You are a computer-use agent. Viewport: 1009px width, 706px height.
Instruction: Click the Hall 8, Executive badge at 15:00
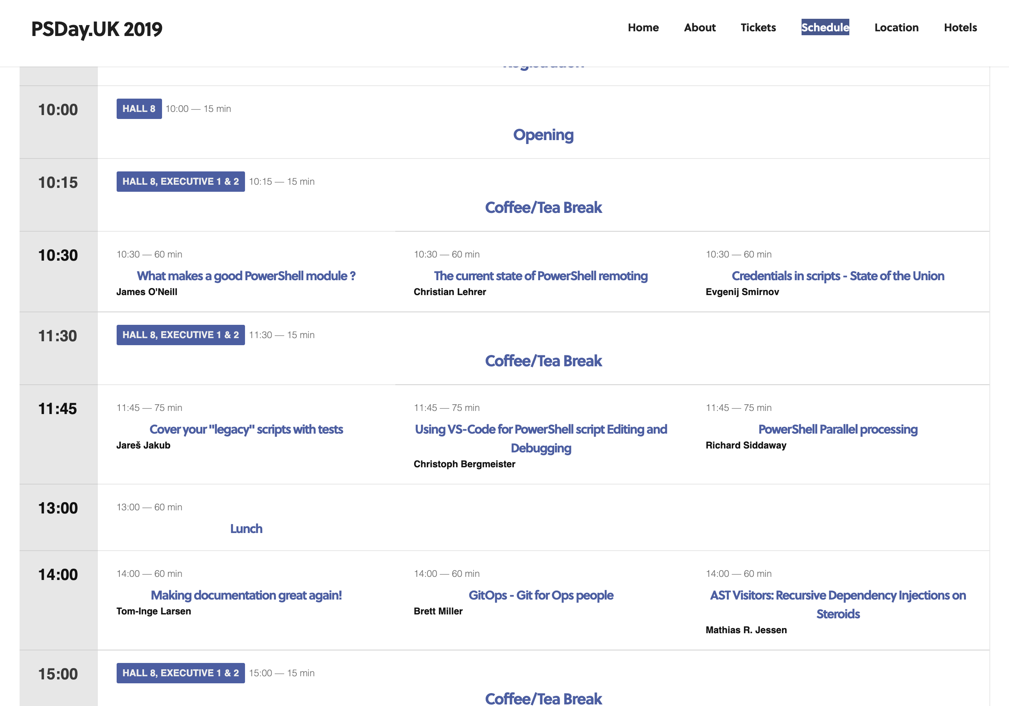tap(180, 673)
